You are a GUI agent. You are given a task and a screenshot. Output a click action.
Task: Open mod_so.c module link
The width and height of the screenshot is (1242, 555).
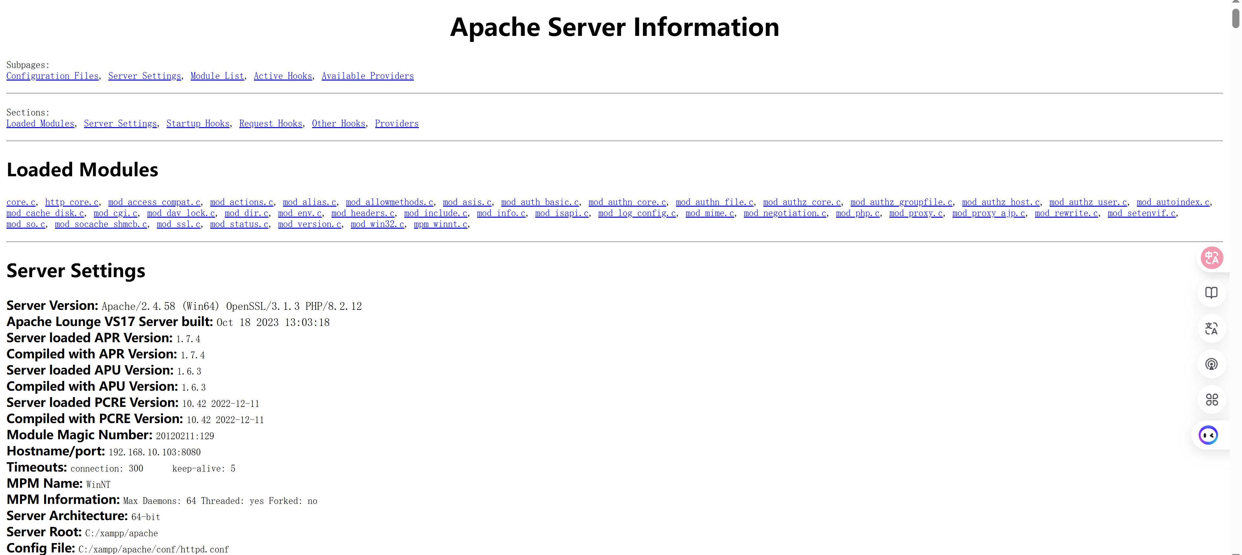pos(26,224)
